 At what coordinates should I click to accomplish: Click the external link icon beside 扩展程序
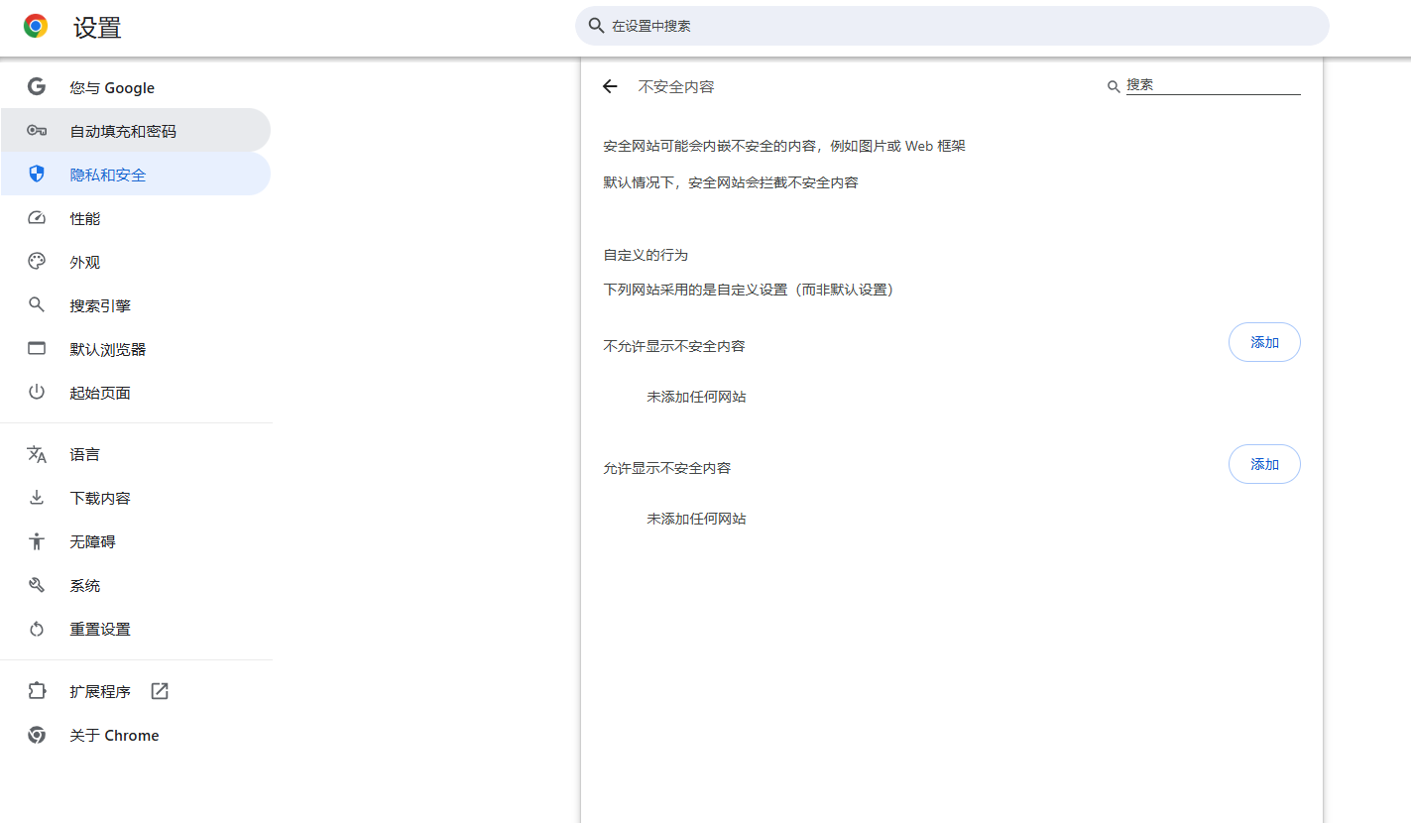pos(160,691)
